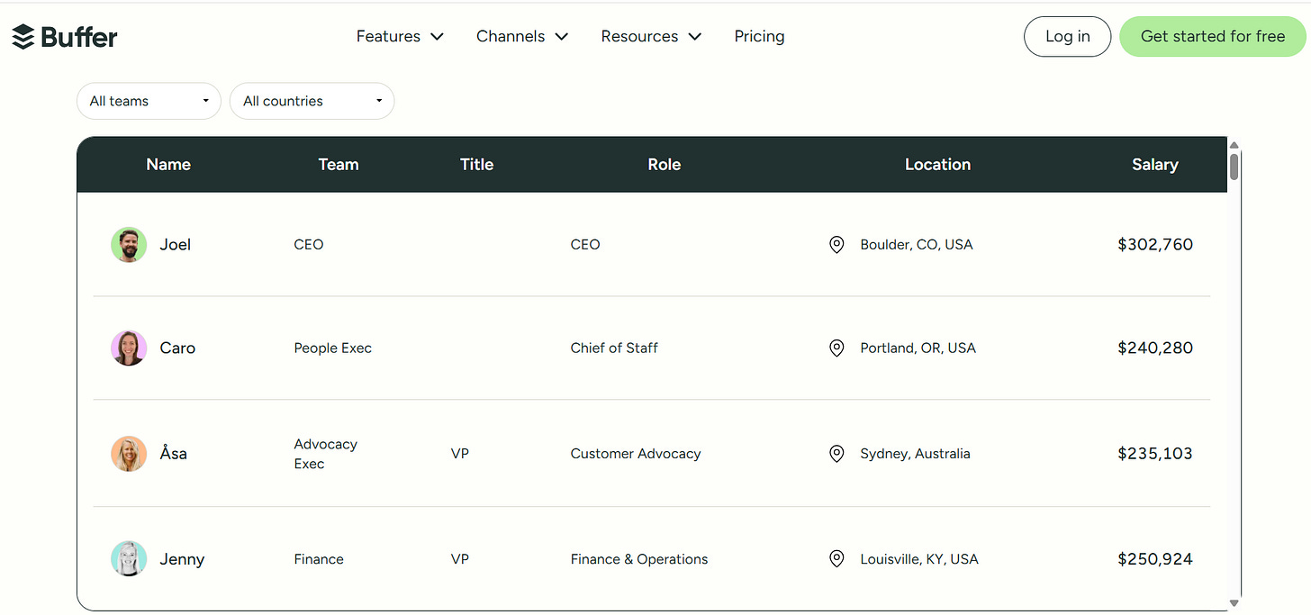
Task: Click the table scrollbar down arrow
Action: pos(1234,603)
